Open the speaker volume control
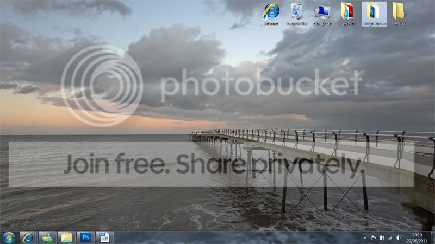The width and height of the screenshot is (435, 244). (399, 238)
